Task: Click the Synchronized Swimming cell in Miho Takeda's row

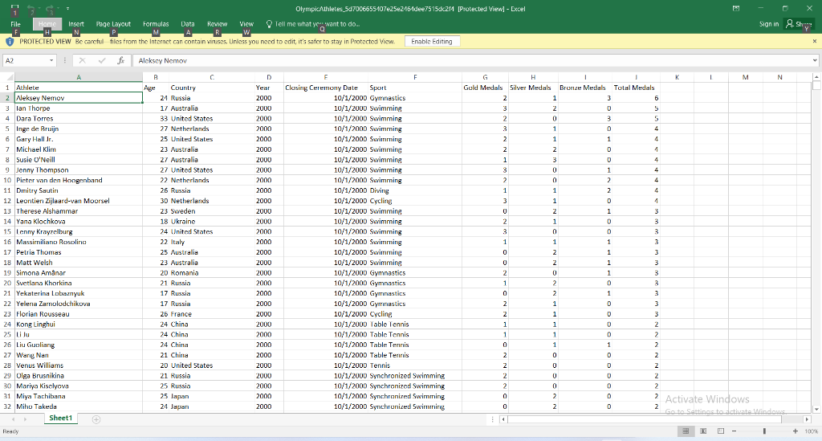Action: point(415,406)
